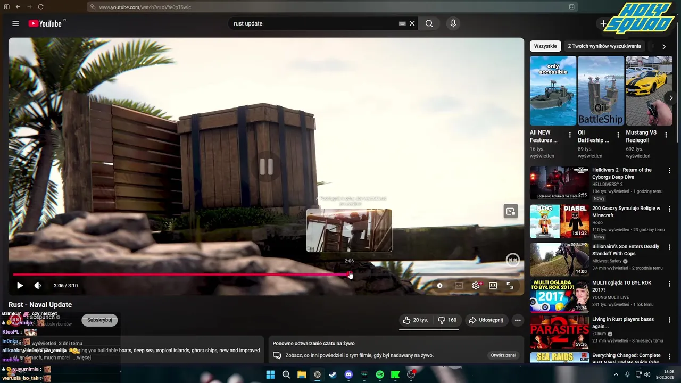Toggle subtitles captions button in player
The height and width of the screenshot is (383, 681).
(459, 286)
